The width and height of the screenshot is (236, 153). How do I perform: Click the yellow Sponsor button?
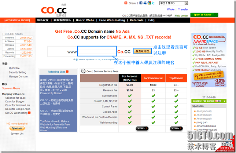(17, 128)
